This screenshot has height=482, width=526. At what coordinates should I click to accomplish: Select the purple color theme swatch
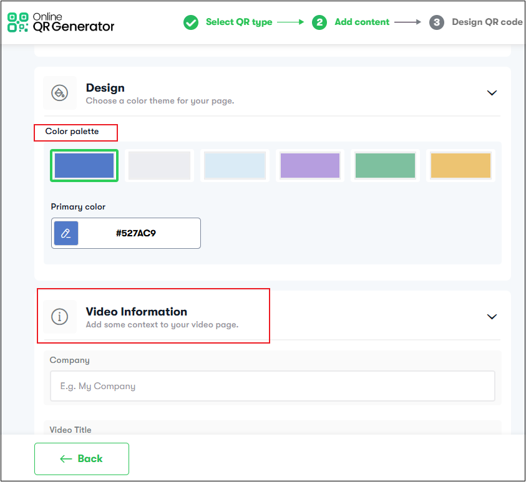310,165
